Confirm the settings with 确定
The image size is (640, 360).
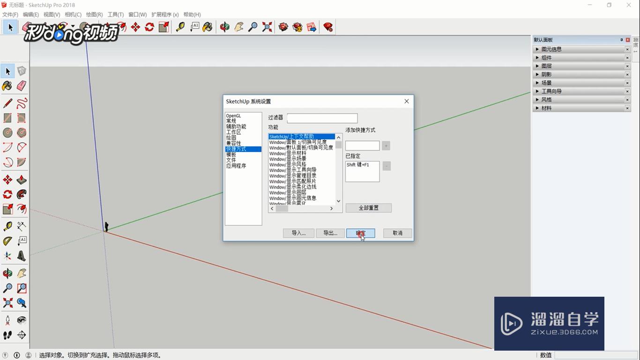361,233
